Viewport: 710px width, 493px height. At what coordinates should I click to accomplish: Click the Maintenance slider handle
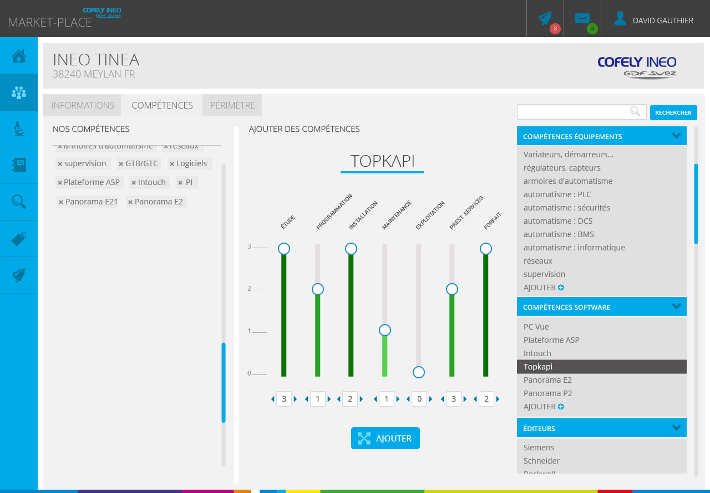pyautogui.click(x=385, y=330)
